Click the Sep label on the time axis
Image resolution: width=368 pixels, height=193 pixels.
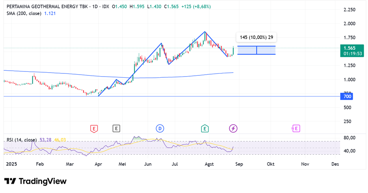tap(238, 164)
